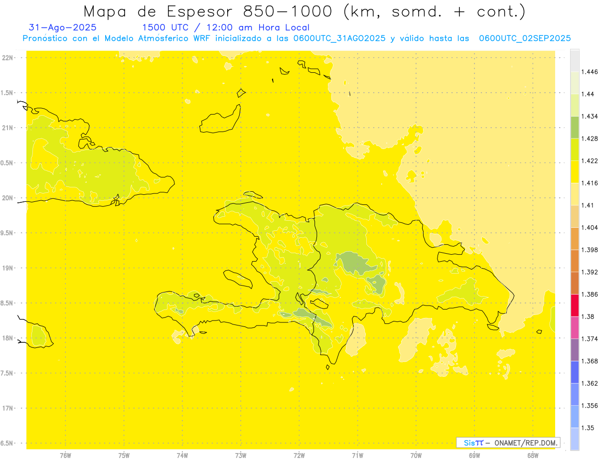
Task: Click the longitude label "69W"
Action: click(474, 456)
